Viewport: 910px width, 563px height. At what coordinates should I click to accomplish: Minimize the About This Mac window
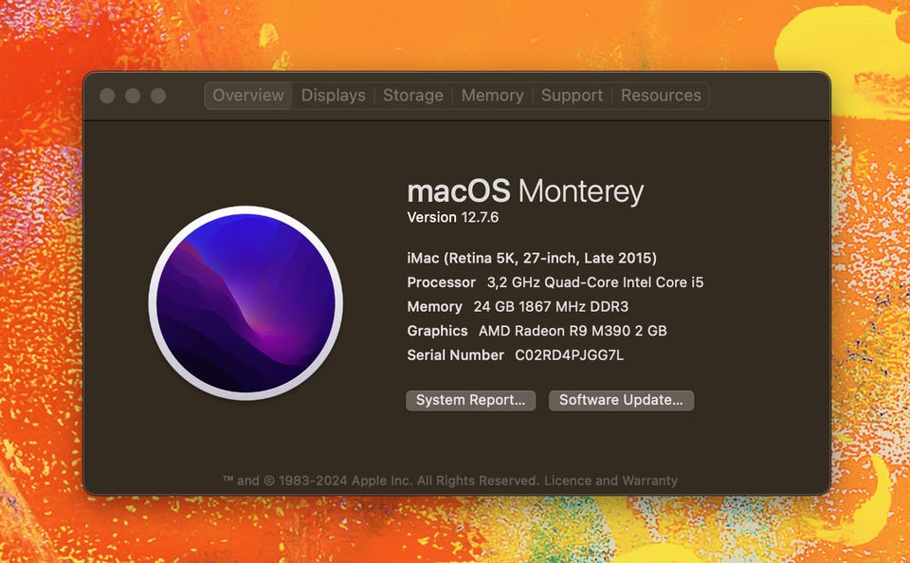click(133, 96)
